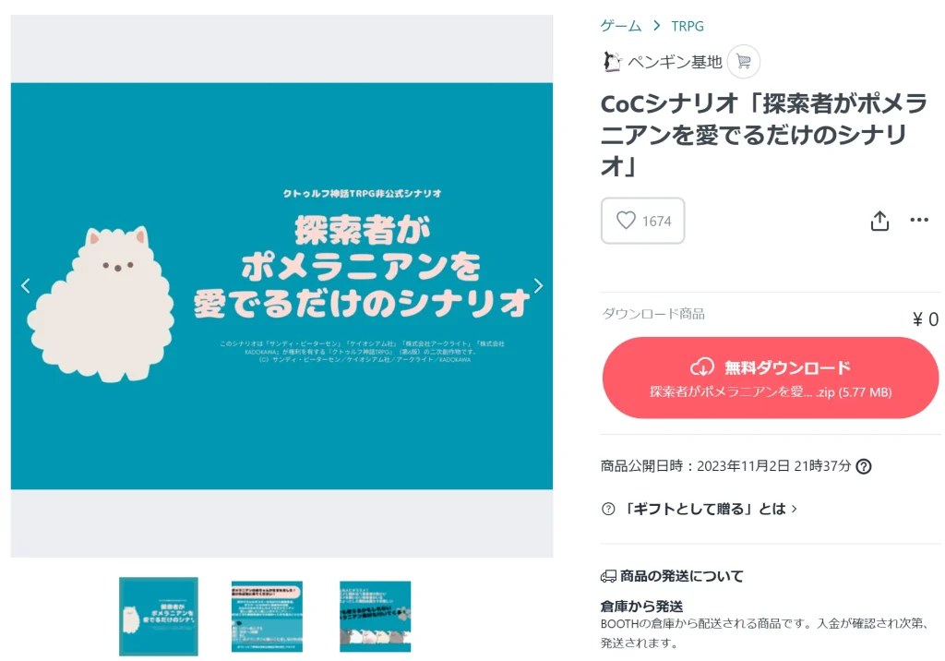
Task: Open the ゲーム breadcrumb link
Action: pos(621,26)
